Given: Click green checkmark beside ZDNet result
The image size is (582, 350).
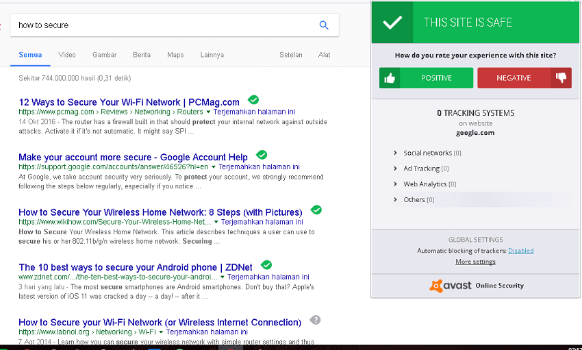Looking at the screenshot, I should click(266, 265).
